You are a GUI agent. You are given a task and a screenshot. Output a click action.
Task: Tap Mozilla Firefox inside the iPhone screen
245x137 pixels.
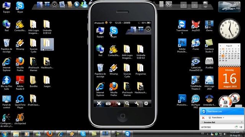pos(114,89)
